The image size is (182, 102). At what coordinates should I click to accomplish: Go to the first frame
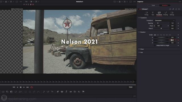tap(14, 87)
